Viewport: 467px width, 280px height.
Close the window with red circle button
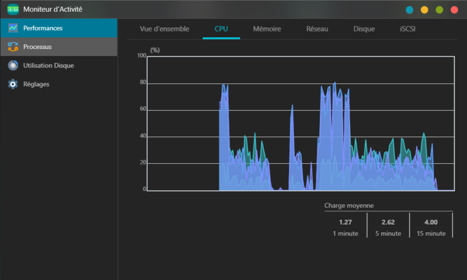(x=454, y=10)
